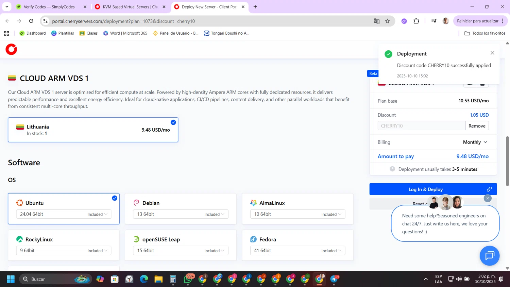Viewport: 510px width, 287px height.
Task: Click the Windows taskbar search box
Action: coord(55,279)
